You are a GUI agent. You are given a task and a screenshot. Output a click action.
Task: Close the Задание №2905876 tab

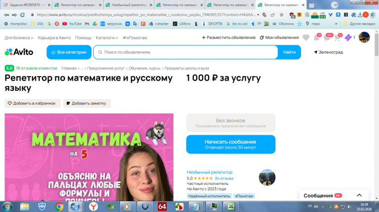click(48, 5)
